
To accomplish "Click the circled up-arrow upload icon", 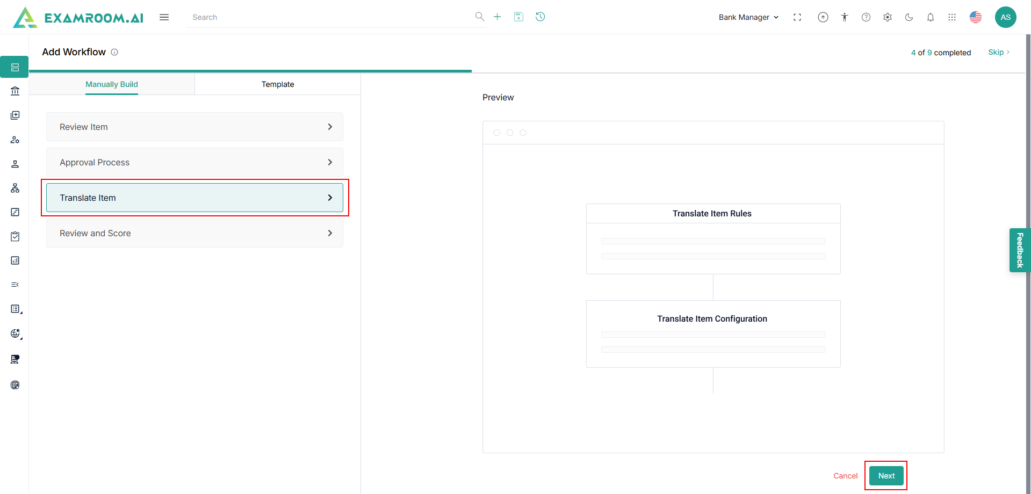I will (823, 17).
